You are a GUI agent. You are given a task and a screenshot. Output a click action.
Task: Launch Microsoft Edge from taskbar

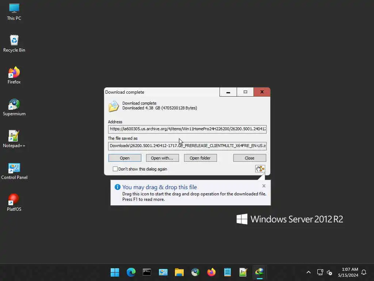pyautogui.click(x=131, y=272)
